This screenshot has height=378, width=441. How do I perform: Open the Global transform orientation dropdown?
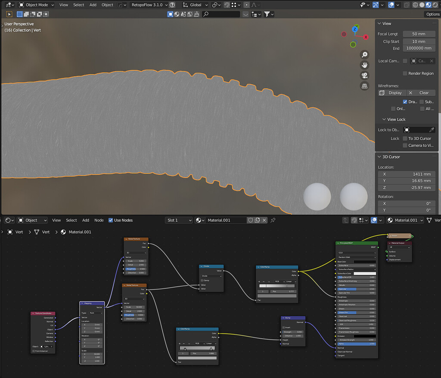coord(196,5)
